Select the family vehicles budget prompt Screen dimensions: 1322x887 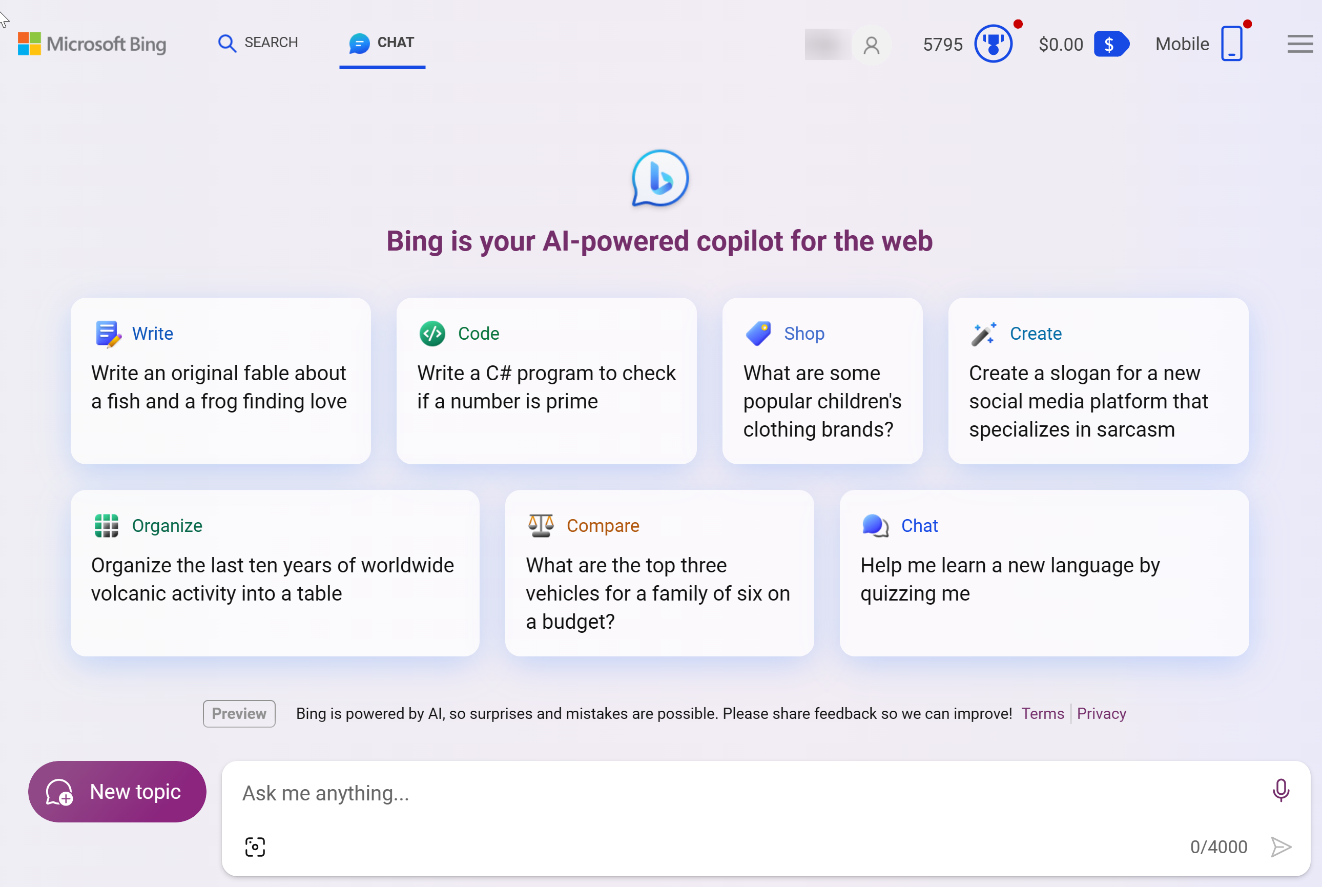click(x=658, y=593)
